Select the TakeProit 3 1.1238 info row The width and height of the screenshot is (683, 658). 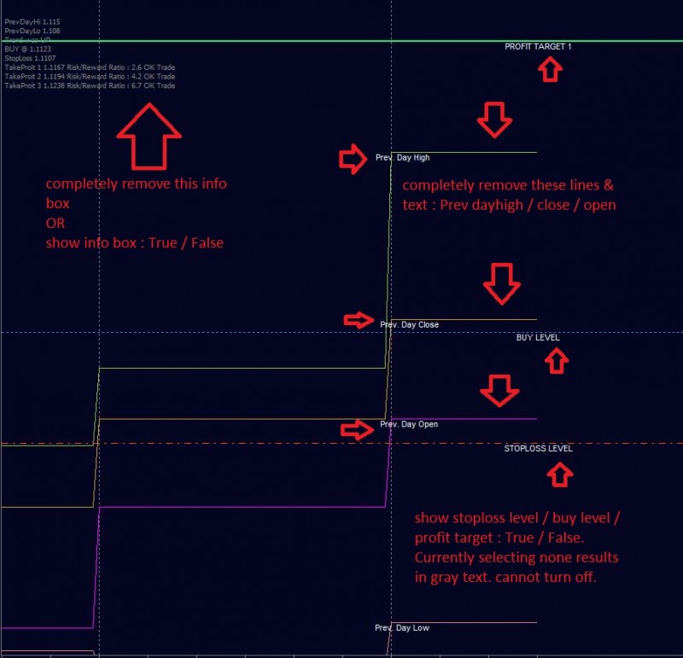click(x=90, y=86)
